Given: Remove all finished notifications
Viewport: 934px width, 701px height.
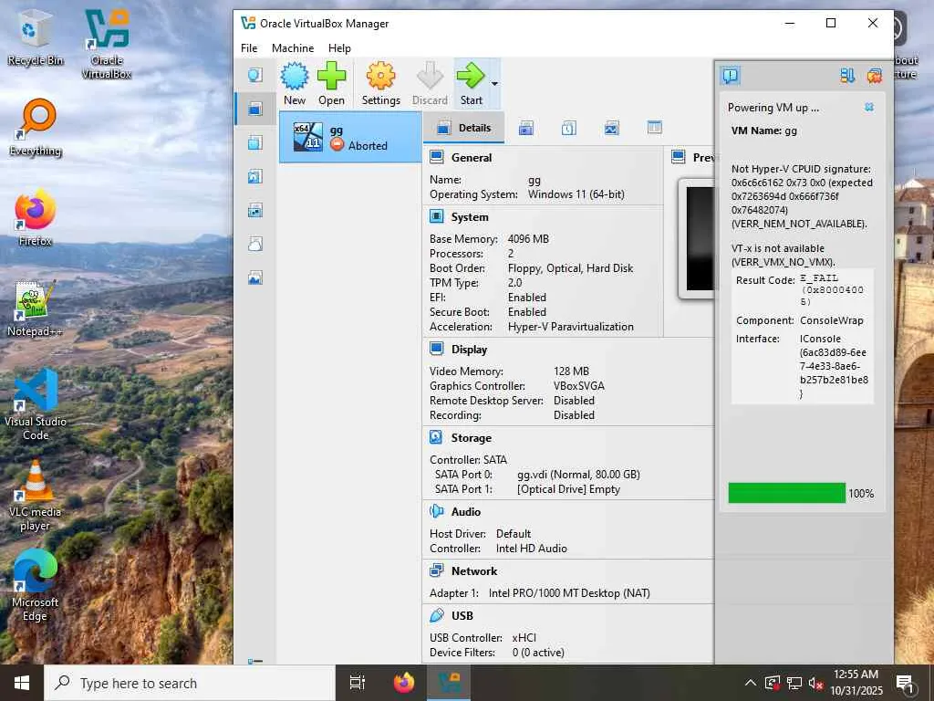Looking at the screenshot, I should point(875,76).
